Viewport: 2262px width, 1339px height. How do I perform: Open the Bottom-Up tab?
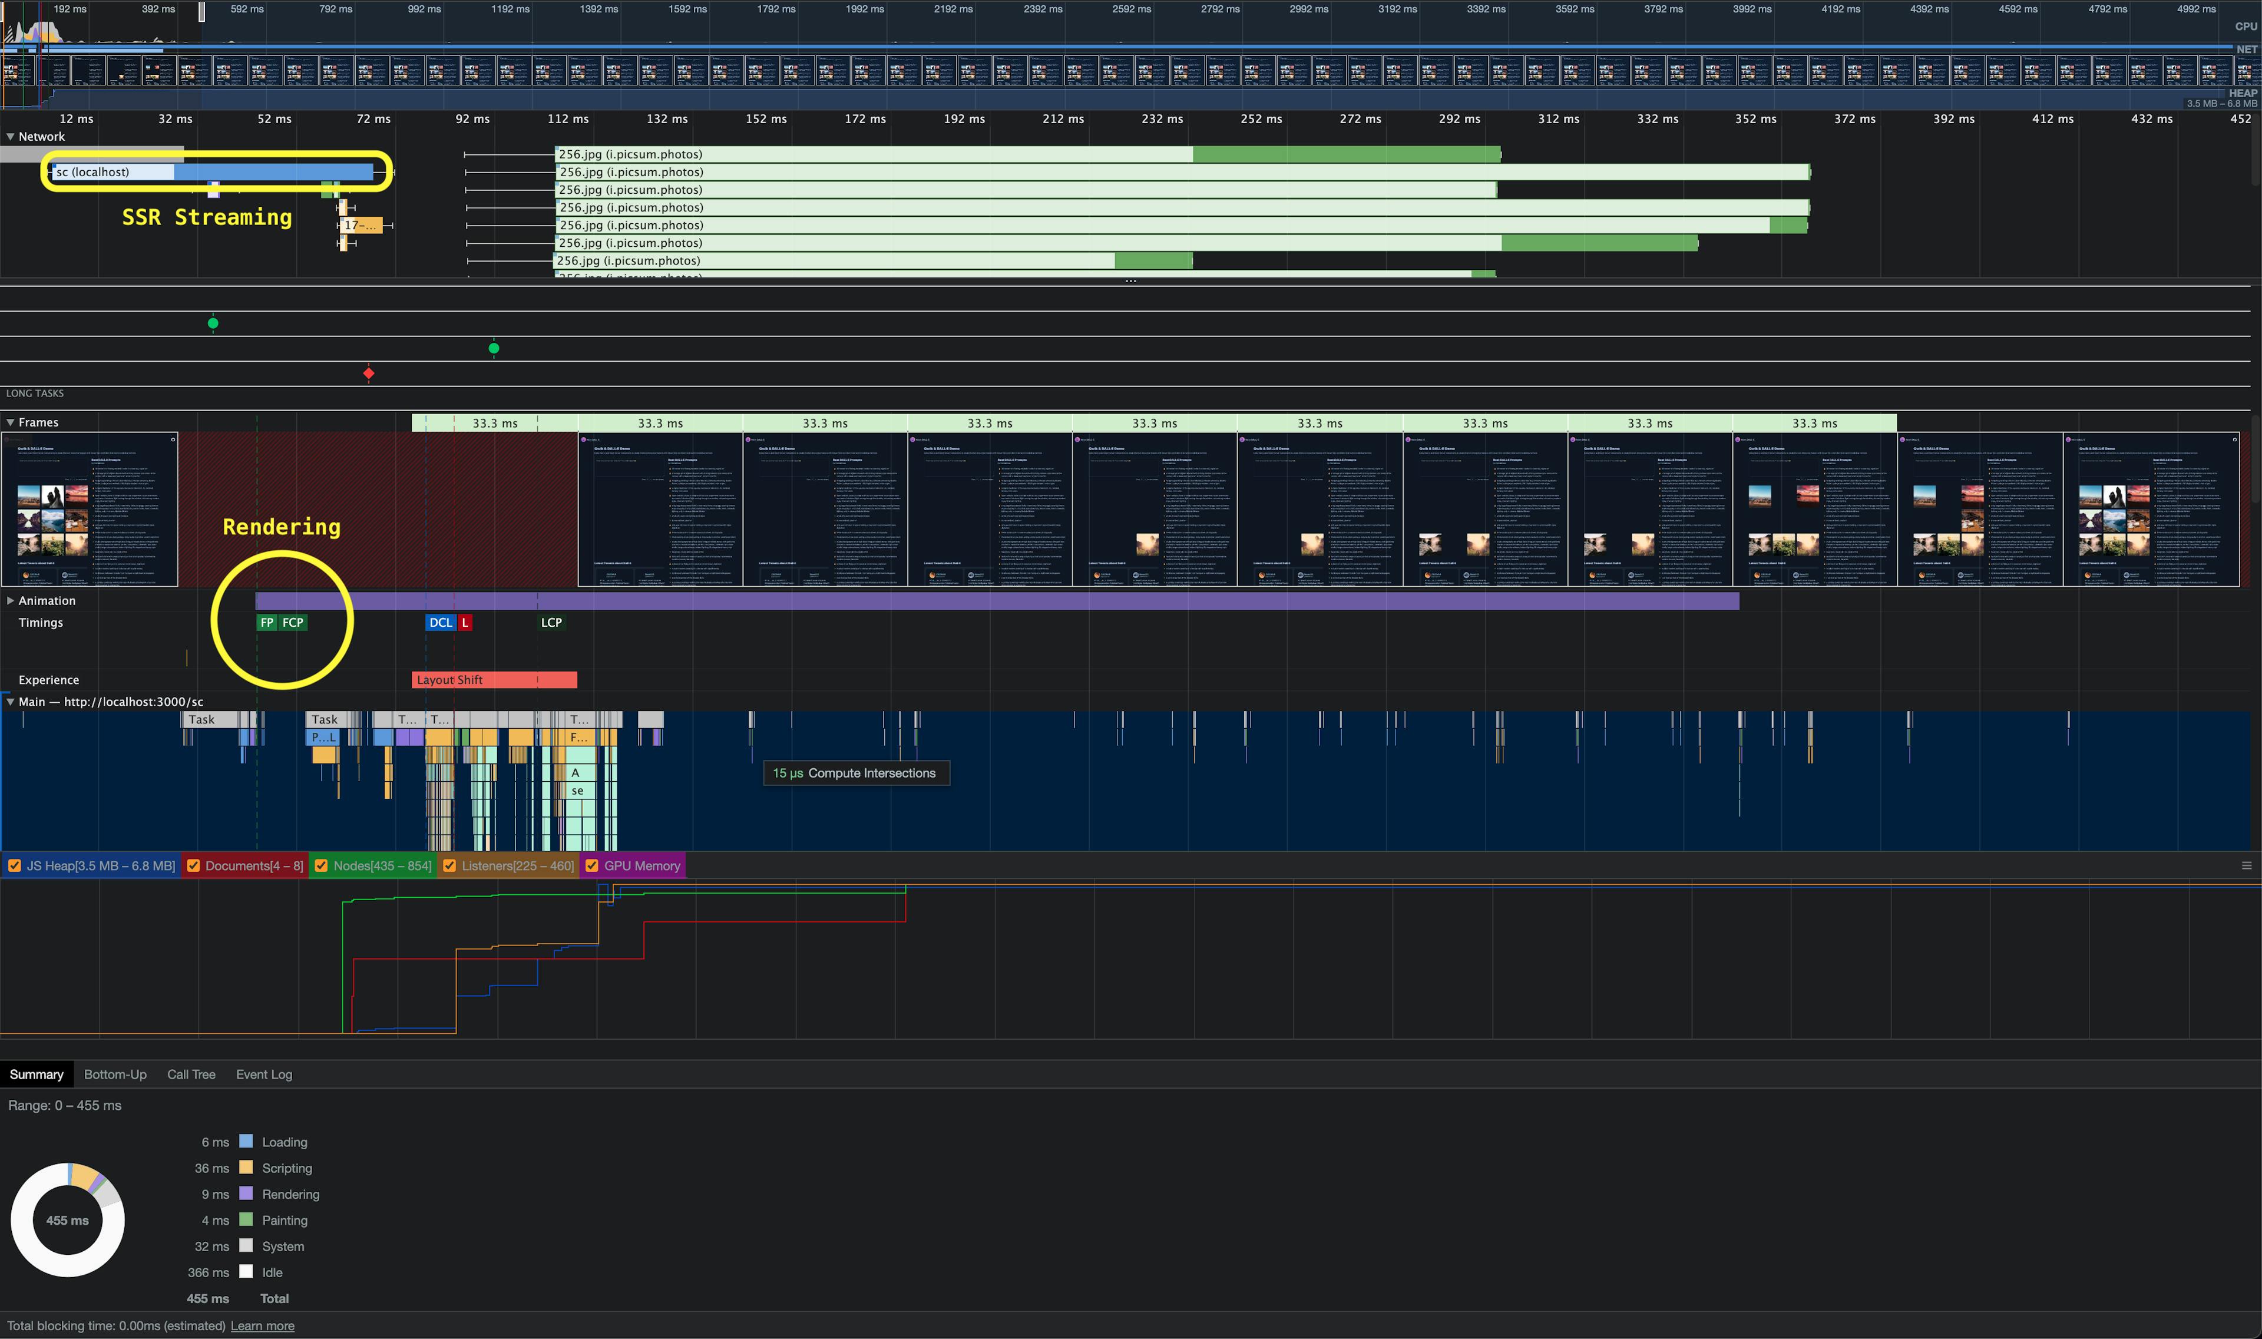(x=115, y=1074)
